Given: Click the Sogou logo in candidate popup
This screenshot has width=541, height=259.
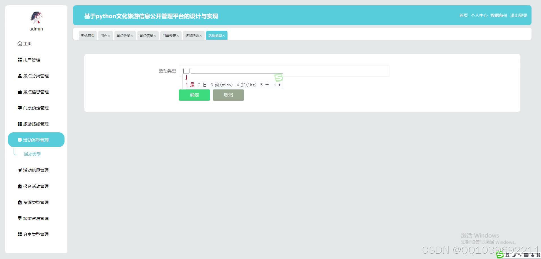Looking at the screenshot, I should pyautogui.click(x=279, y=78).
